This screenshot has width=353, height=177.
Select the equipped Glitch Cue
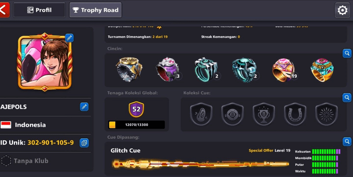click(x=200, y=164)
